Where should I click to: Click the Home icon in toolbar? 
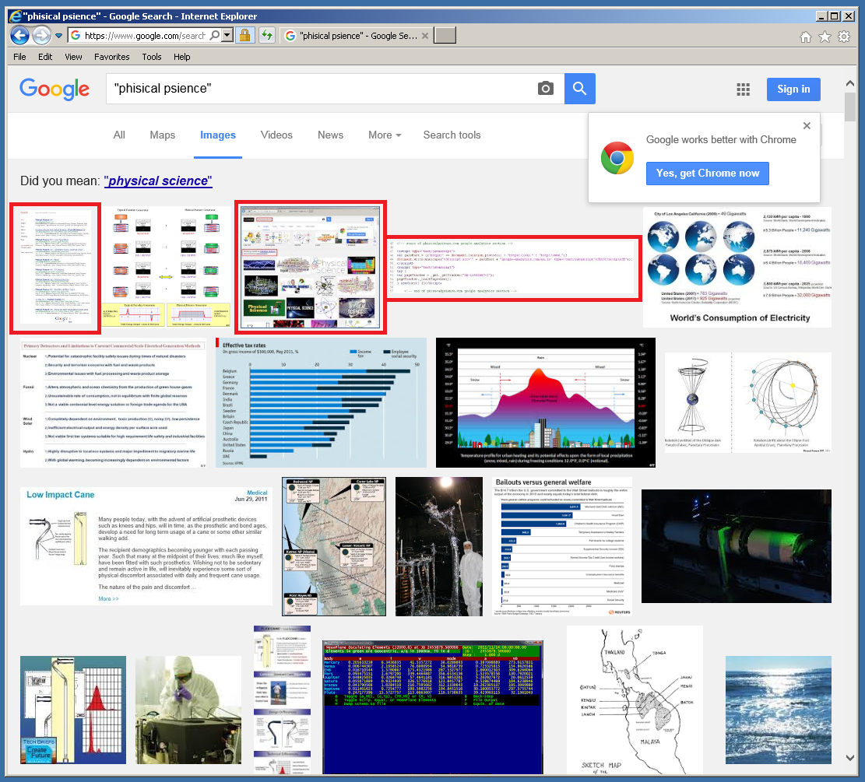[x=805, y=37]
